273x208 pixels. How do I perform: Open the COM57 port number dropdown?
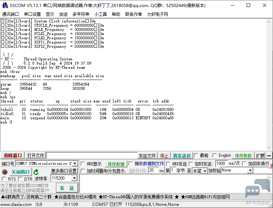[x=75, y=163]
